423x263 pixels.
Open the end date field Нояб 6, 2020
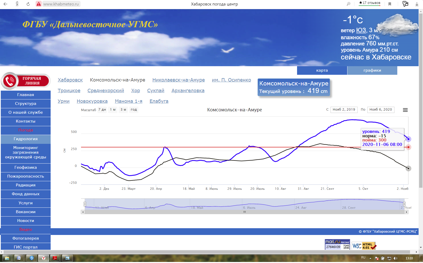click(x=381, y=110)
